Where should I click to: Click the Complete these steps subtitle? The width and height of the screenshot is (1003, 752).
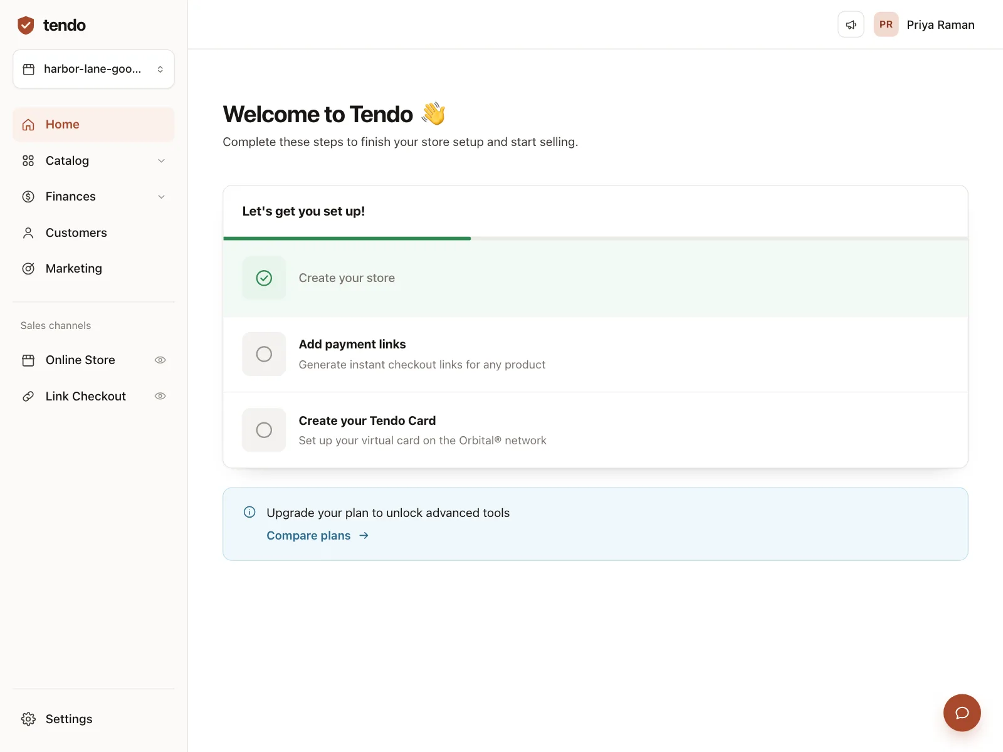(401, 142)
